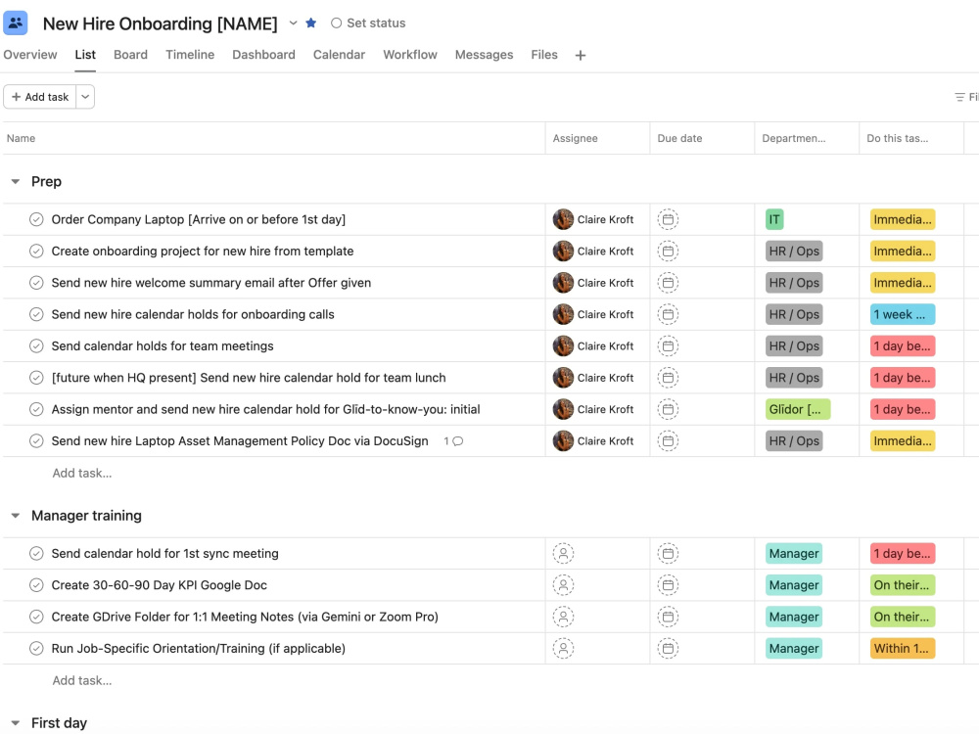Open comment icon on Laptop Asset Management task
Screen dimensions: 979x734
point(457,441)
